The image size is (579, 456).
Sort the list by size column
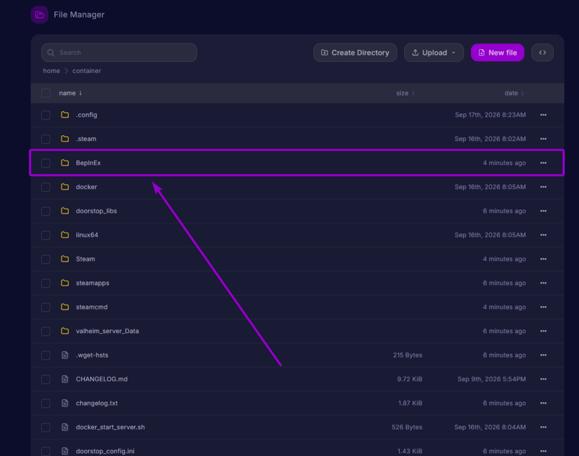(x=405, y=93)
